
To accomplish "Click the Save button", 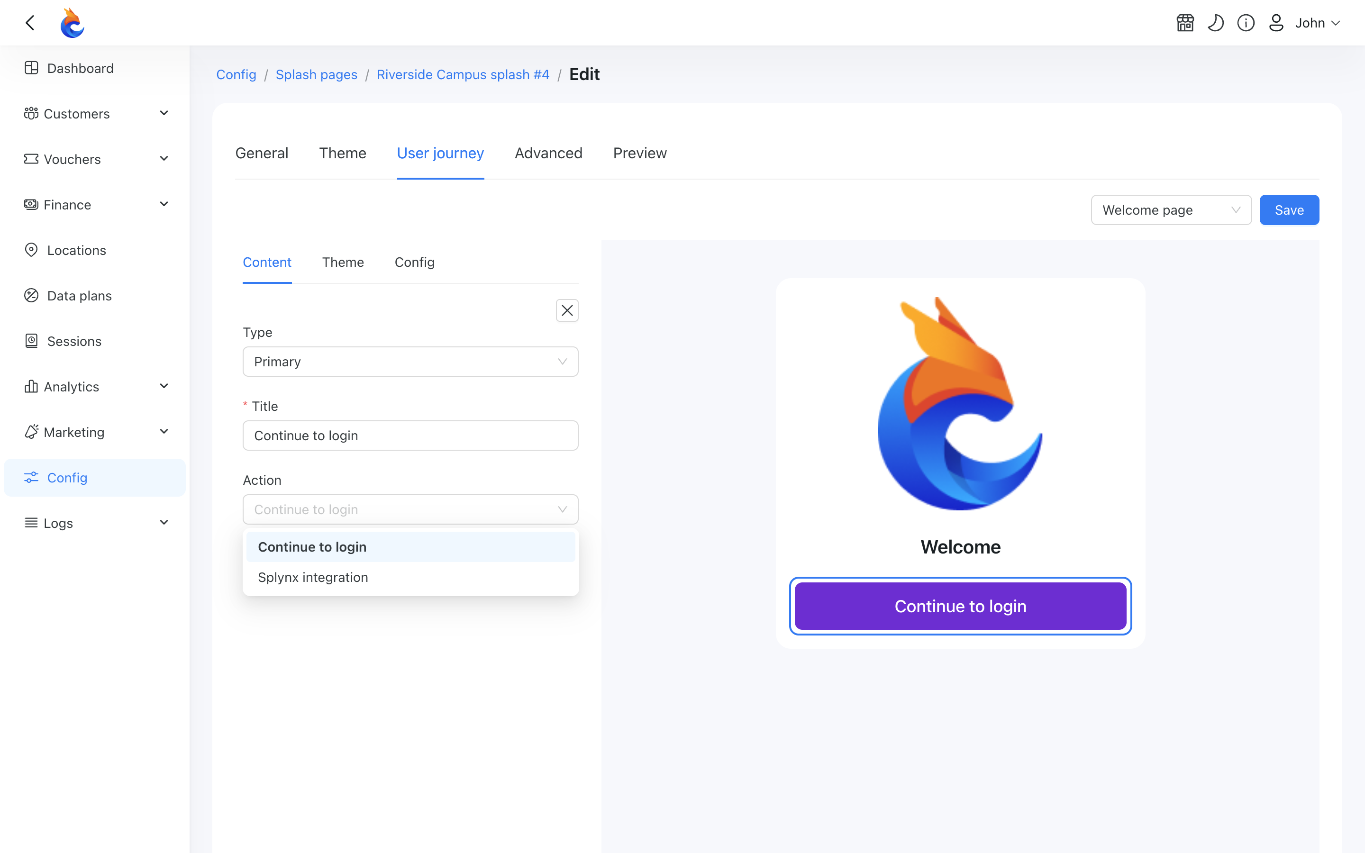I will coord(1290,210).
